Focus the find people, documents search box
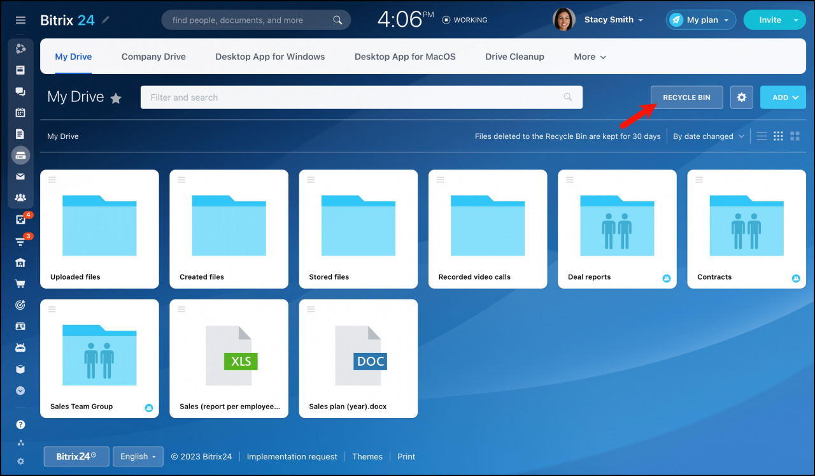 pos(256,20)
